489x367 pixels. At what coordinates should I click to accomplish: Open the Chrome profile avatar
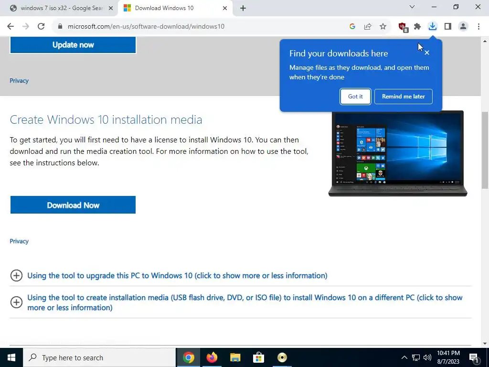pyautogui.click(x=463, y=27)
